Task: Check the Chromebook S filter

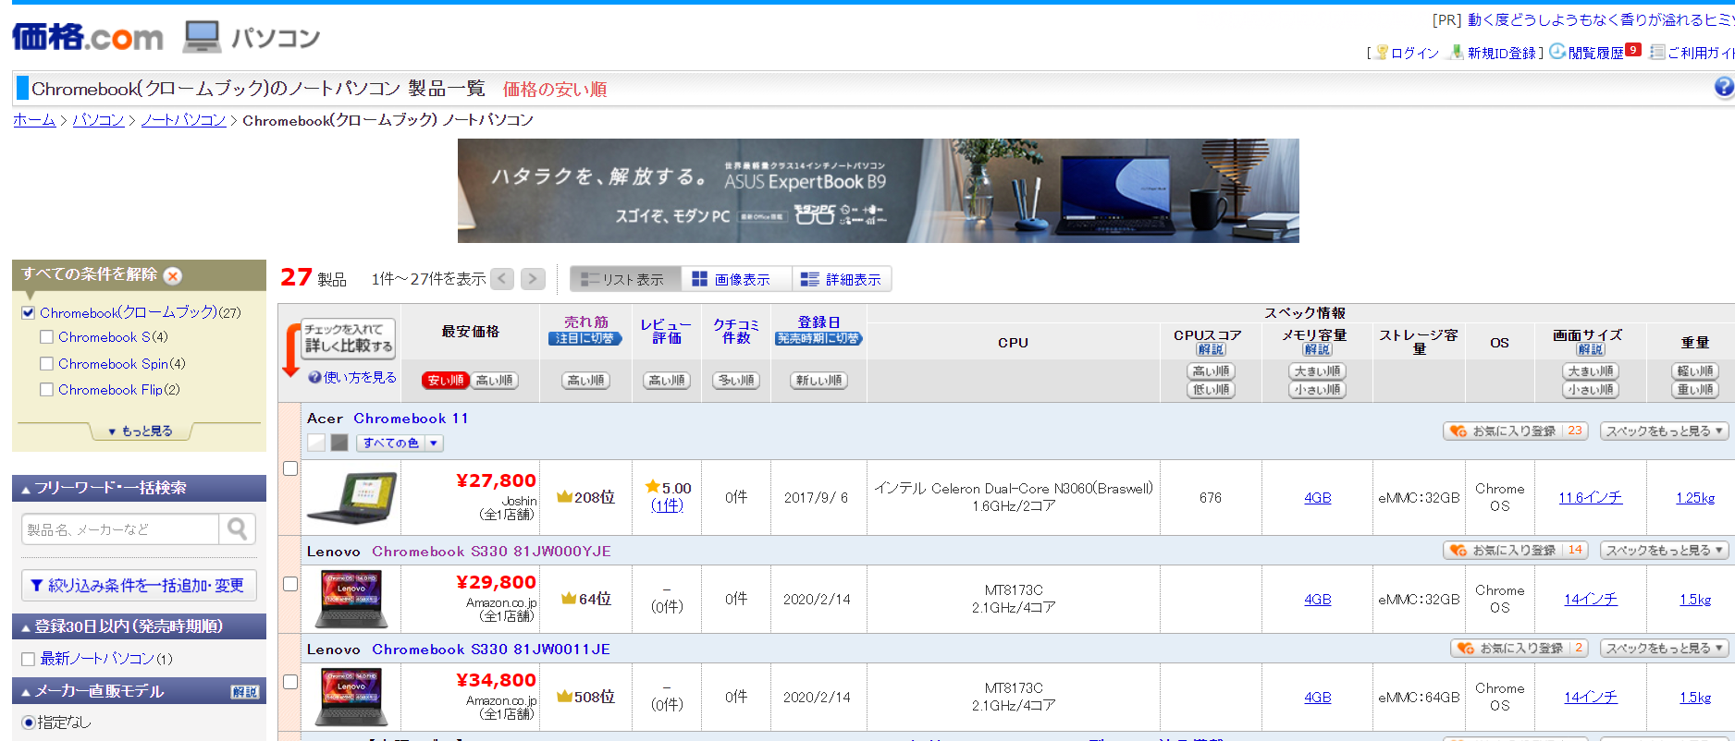Action: [x=46, y=337]
